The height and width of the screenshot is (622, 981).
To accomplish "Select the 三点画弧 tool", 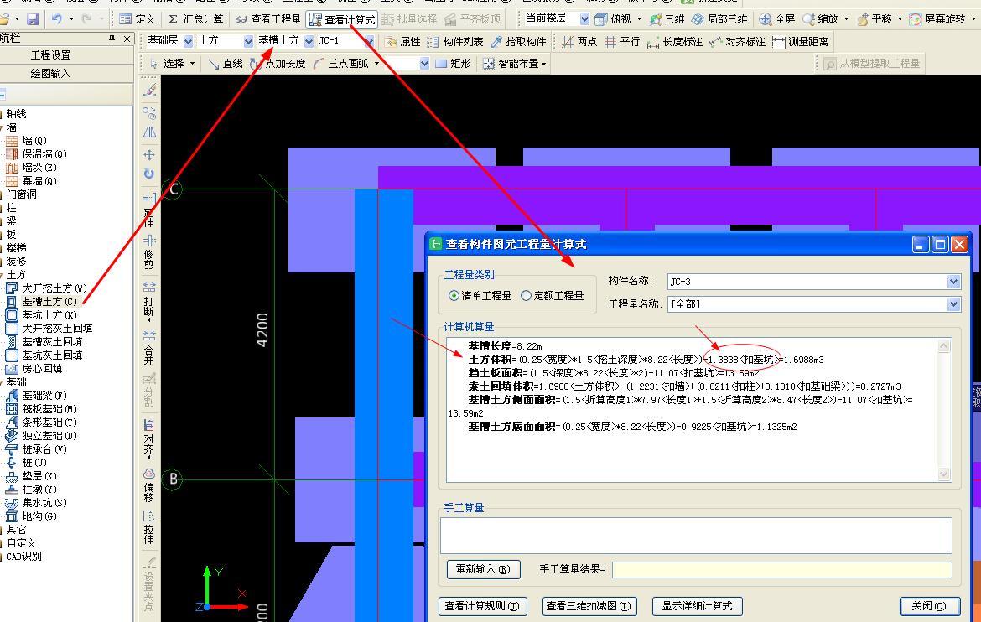I will click(341, 64).
